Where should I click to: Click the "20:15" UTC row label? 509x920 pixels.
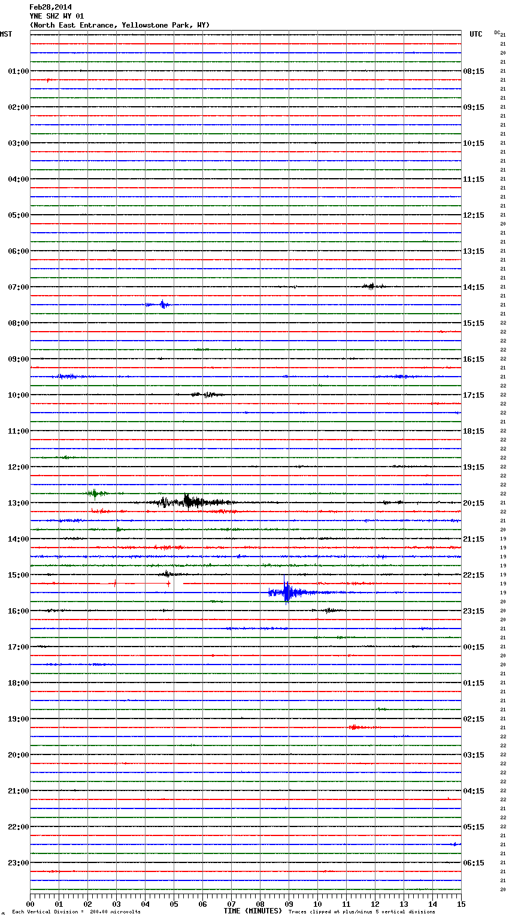474,503
